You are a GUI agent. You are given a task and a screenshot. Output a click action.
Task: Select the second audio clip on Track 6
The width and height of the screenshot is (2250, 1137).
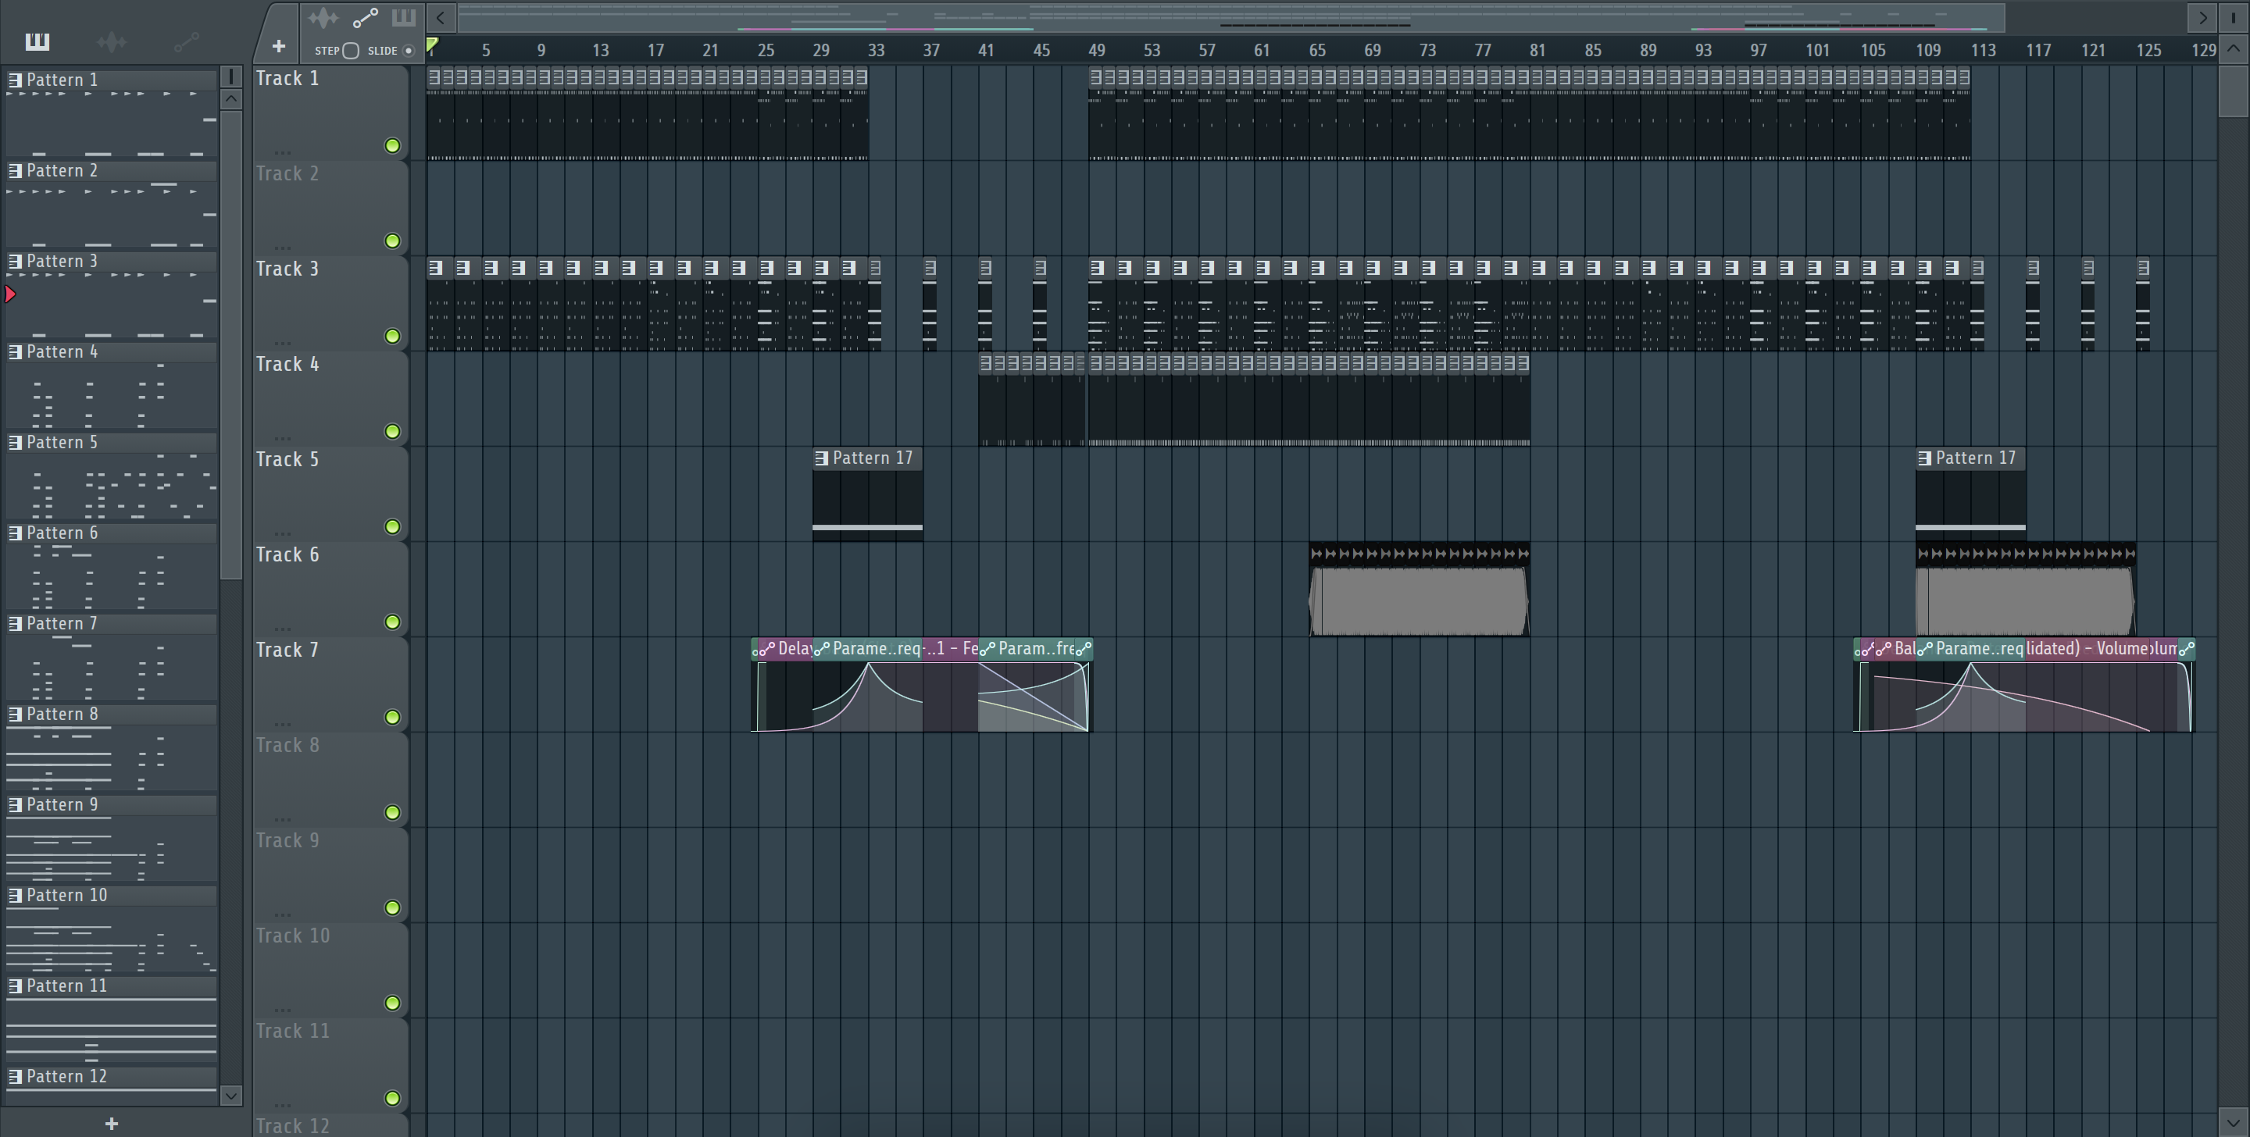click(x=2025, y=590)
